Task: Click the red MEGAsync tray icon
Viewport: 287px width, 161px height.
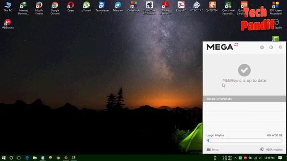Action: coord(245,158)
